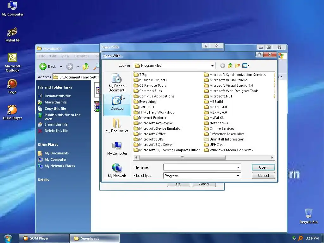The image size is (324, 243).
Task: Switch to GOM Player in taskbar
Action: (x=44, y=238)
